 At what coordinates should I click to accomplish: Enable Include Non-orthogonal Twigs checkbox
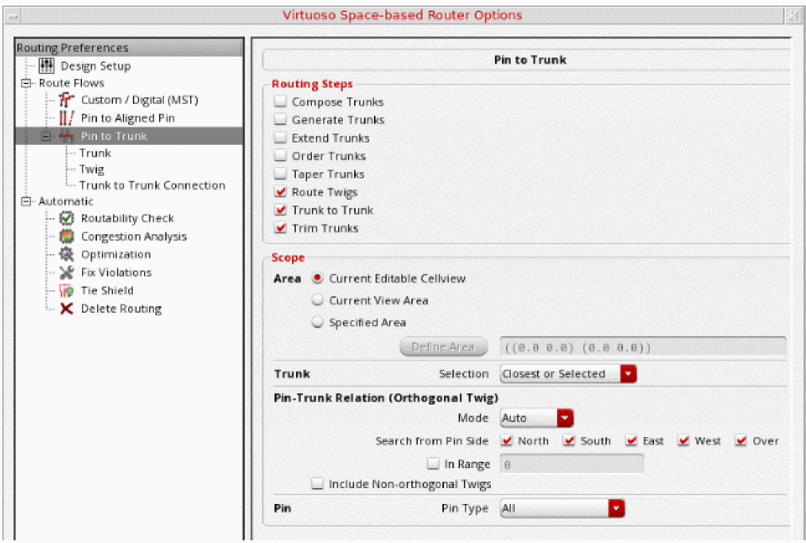(317, 484)
